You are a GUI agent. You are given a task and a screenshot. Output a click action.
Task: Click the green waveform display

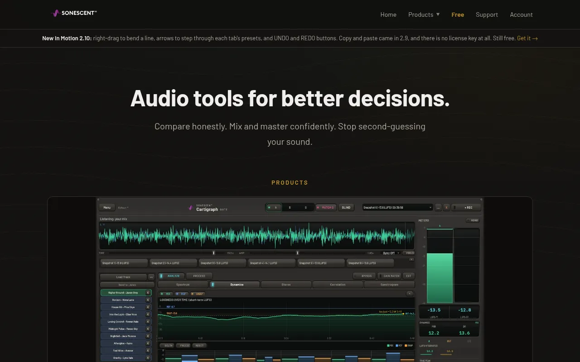click(256, 236)
